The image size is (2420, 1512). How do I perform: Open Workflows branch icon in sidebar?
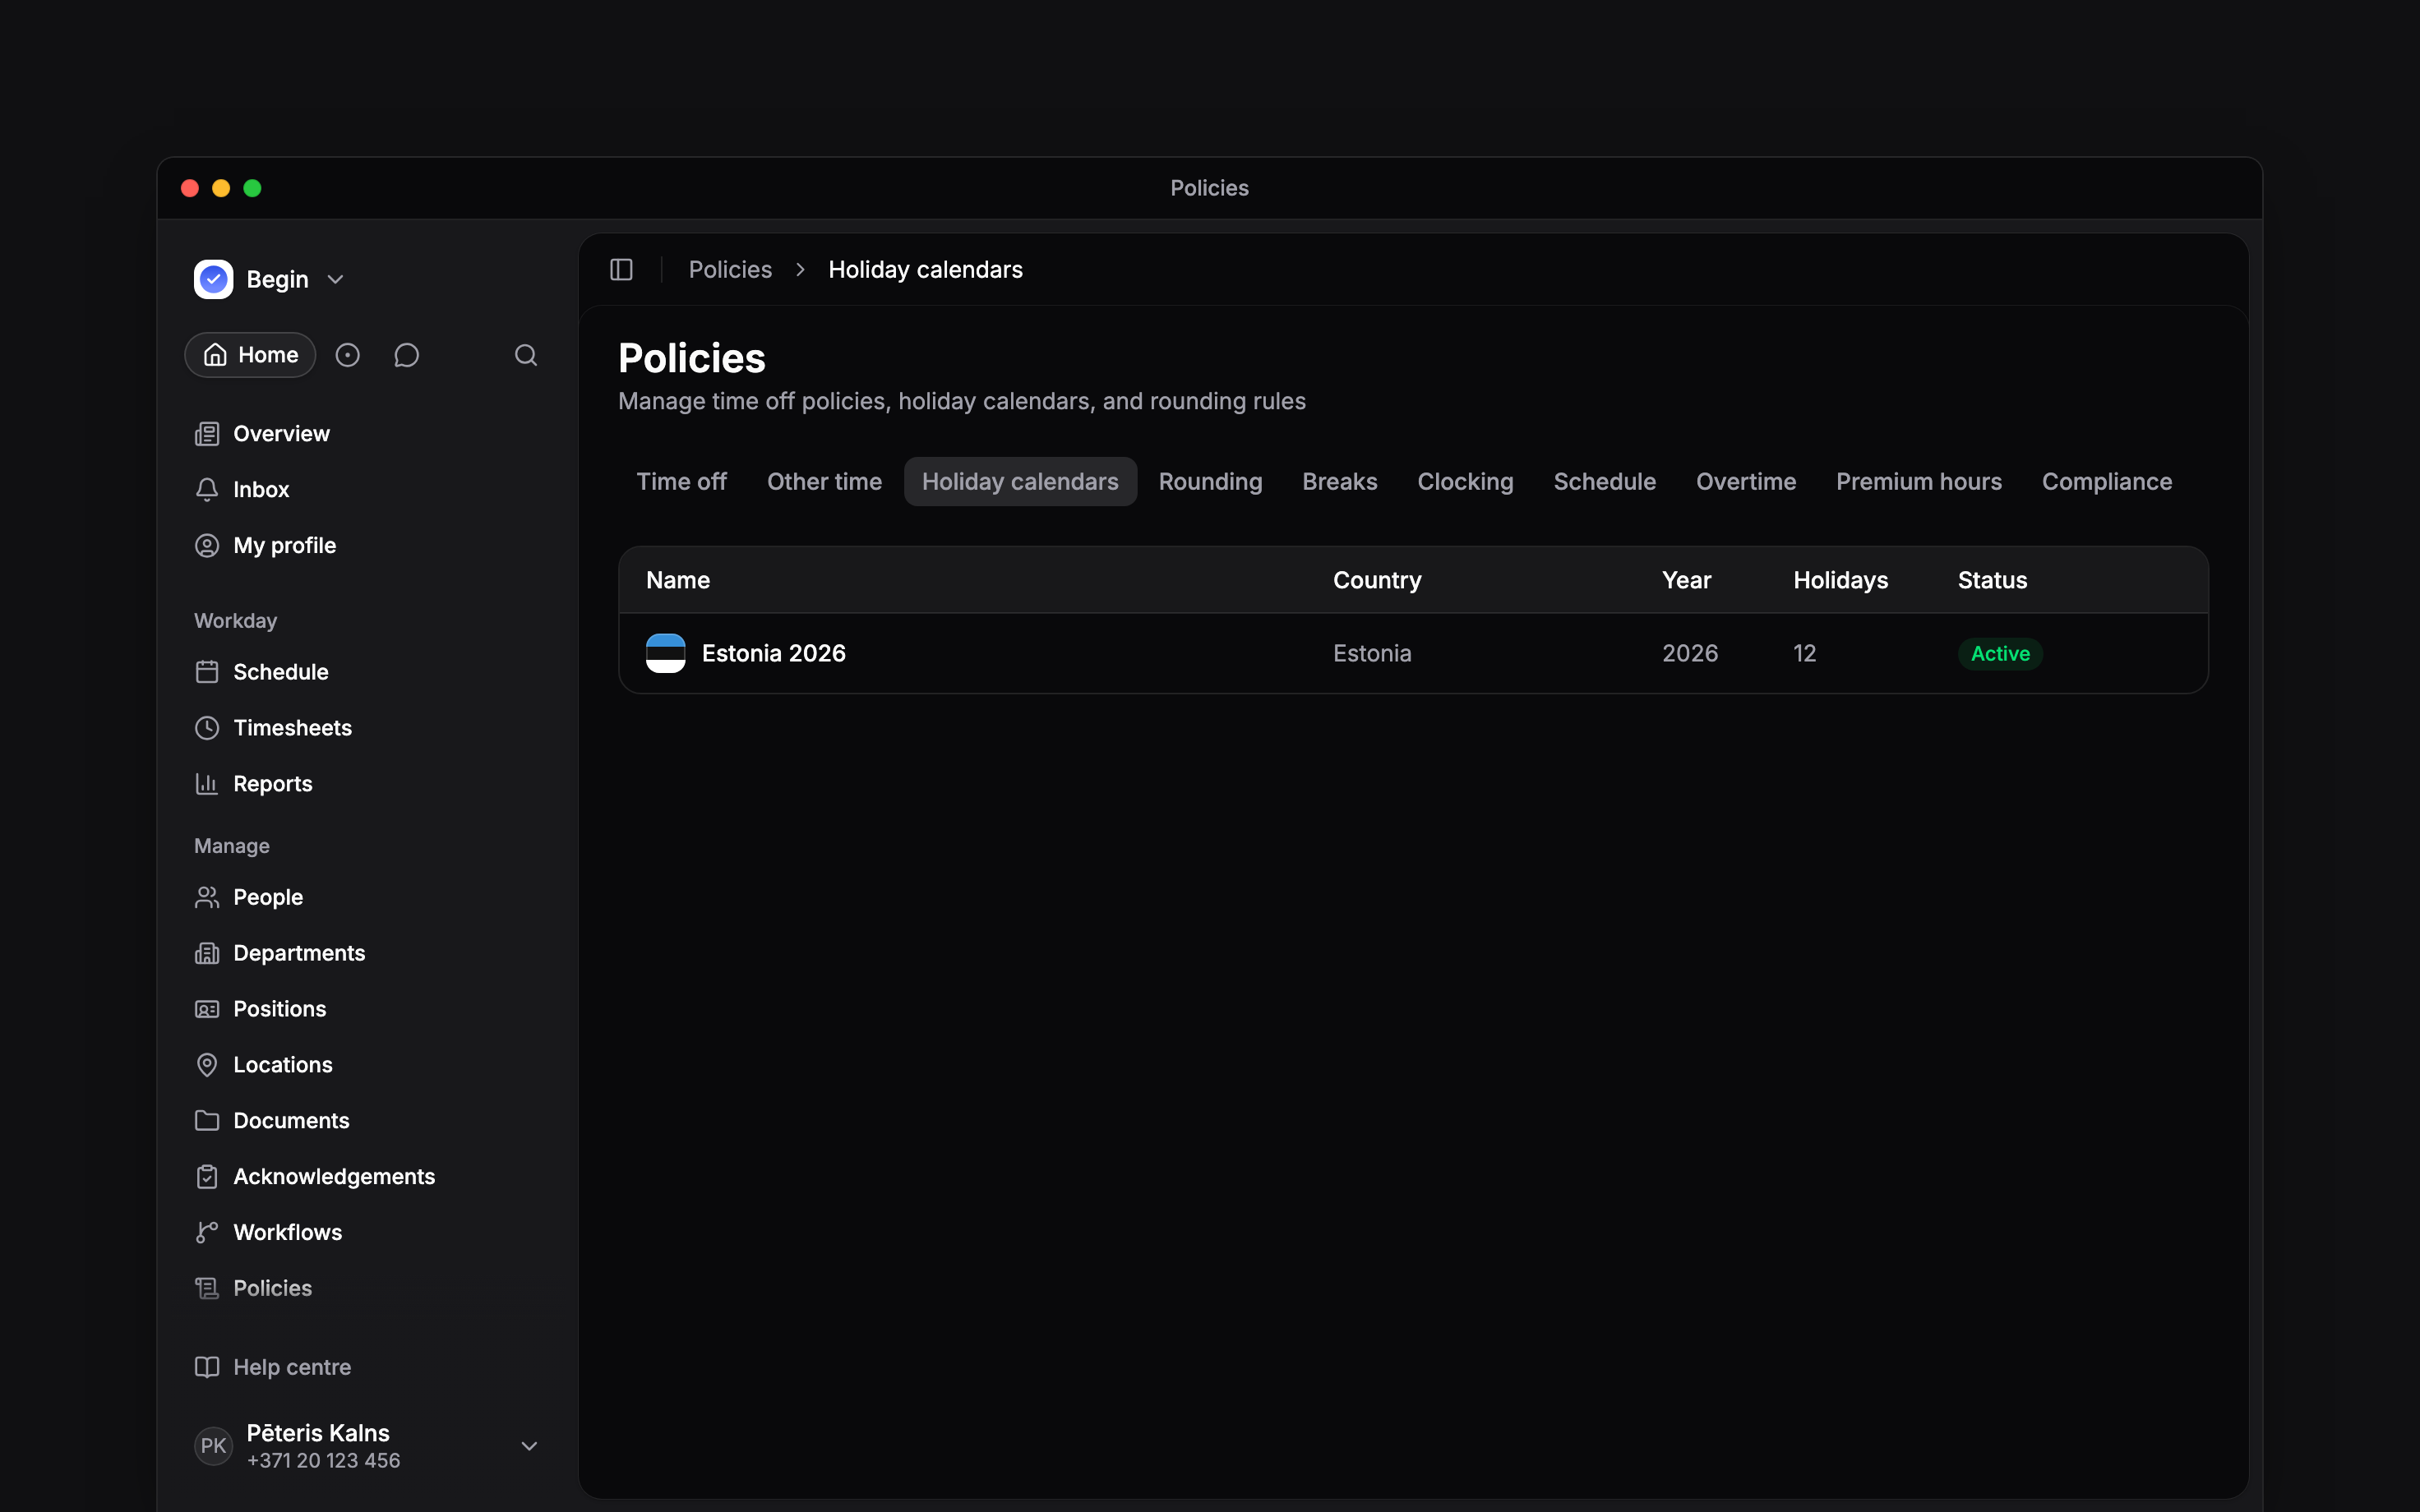pyautogui.click(x=207, y=1233)
